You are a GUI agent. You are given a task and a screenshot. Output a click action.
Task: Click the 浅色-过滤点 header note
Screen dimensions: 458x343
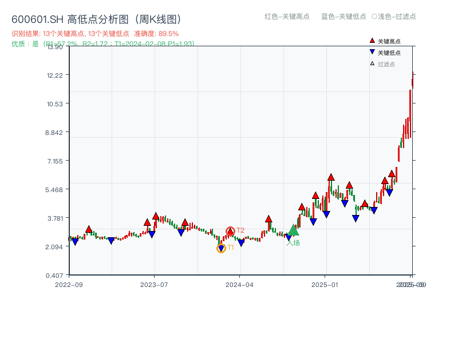pos(394,17)
